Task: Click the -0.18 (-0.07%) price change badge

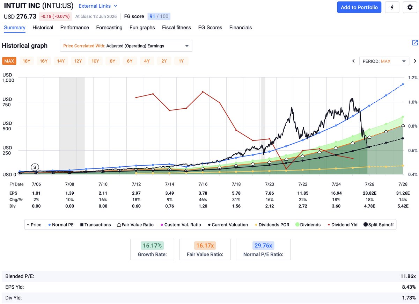Action: [56, 16]
